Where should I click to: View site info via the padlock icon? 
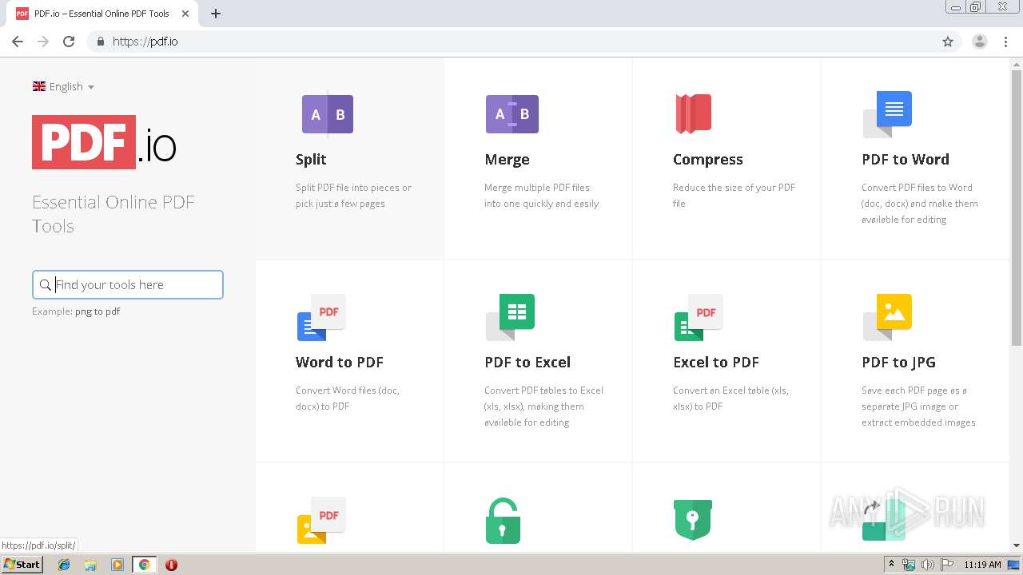tap(100, 42)
